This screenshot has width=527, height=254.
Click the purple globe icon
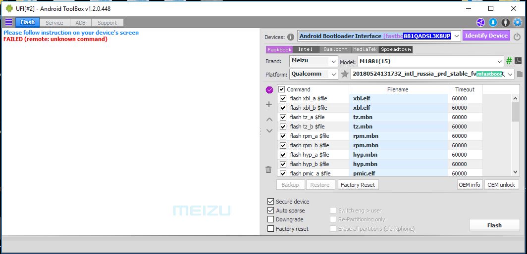coord(481,22)
